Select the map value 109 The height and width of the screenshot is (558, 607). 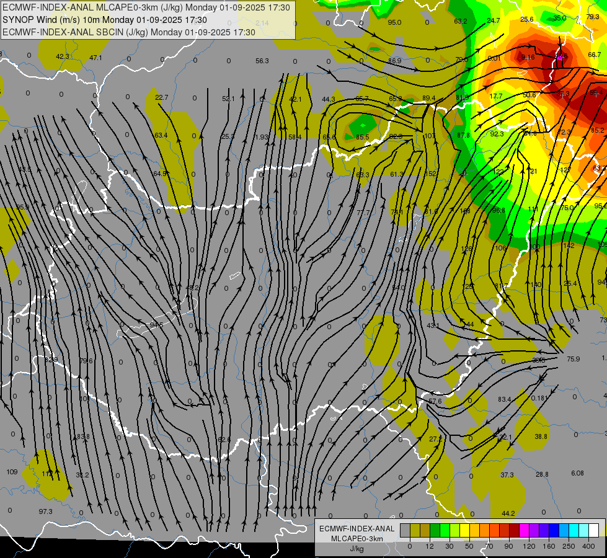pos(12,472)
